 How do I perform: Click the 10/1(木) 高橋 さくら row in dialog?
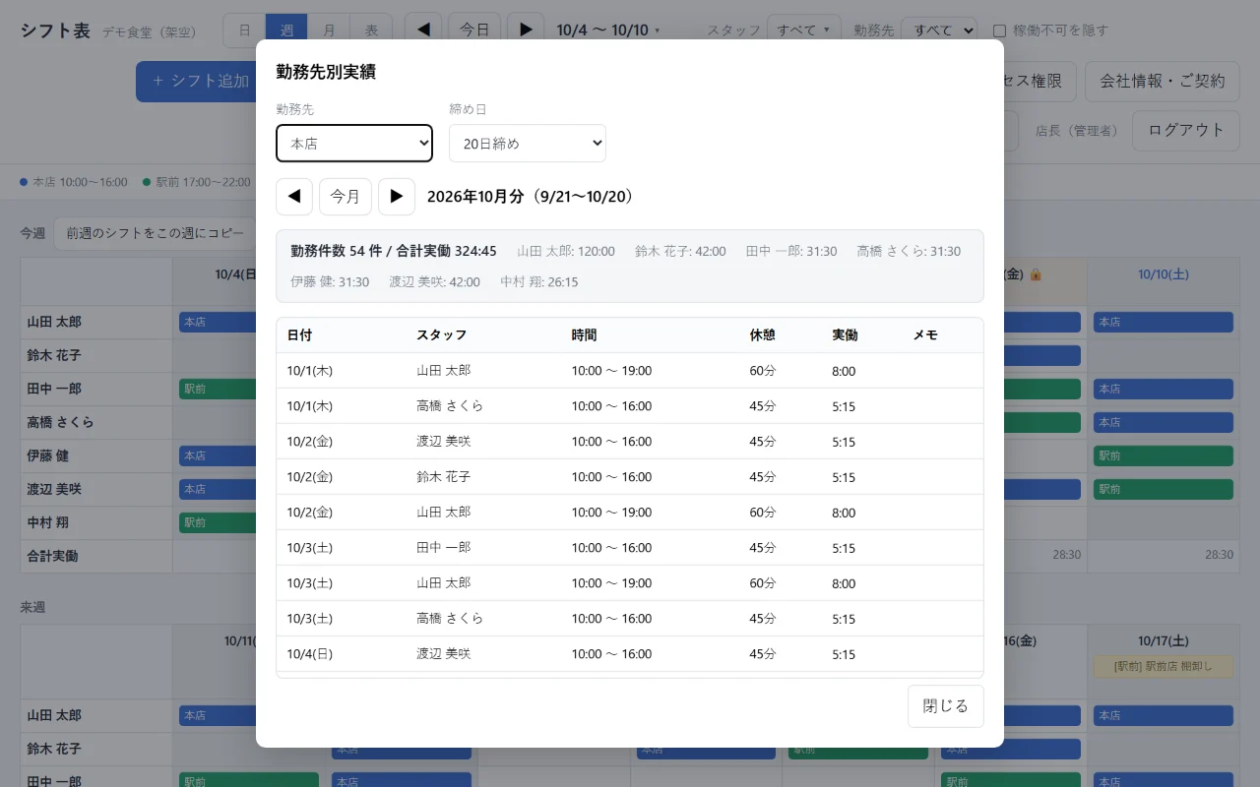630,406
